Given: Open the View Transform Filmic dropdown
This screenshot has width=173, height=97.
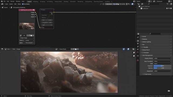Looking at the screenshot, I should click(162, 61).
